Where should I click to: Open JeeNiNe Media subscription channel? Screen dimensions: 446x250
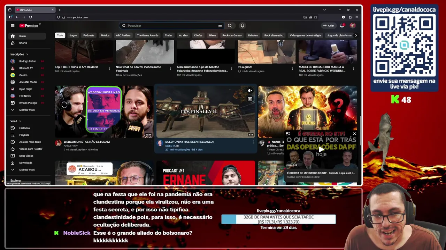(27, 82)
